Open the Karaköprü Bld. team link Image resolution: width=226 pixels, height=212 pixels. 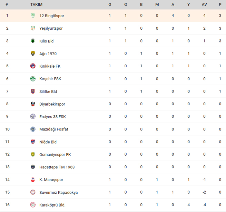point(52,205)
